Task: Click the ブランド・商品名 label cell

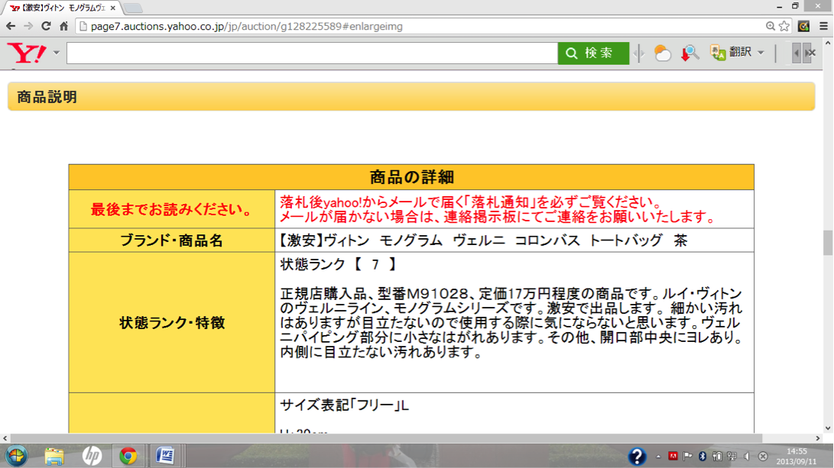Action: pyautogui.click(x=172, y=240)
